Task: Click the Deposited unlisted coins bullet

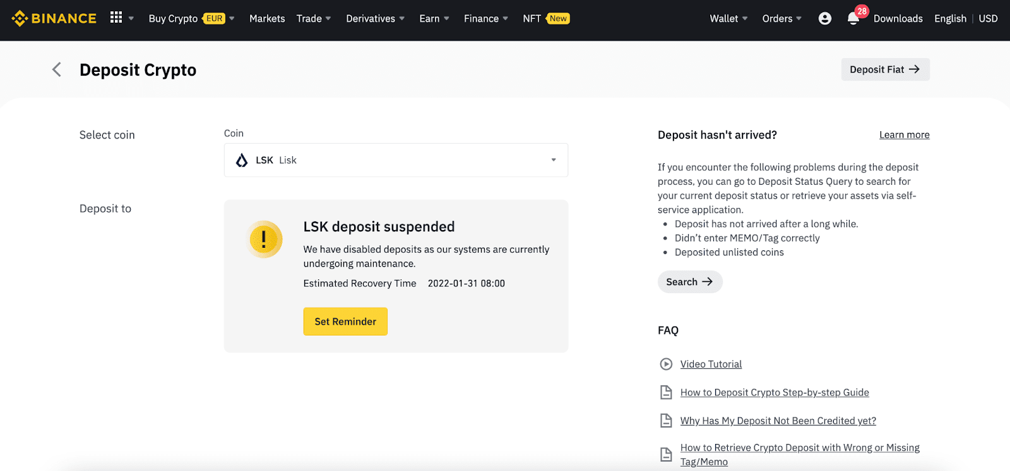Action: coord(729,252)
